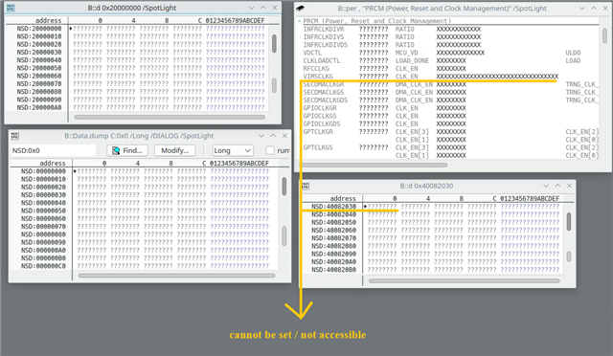The height and width of the screenshot is (356, 613).
Task: Open the Modify... dialog
Action: tap(174, 150)
